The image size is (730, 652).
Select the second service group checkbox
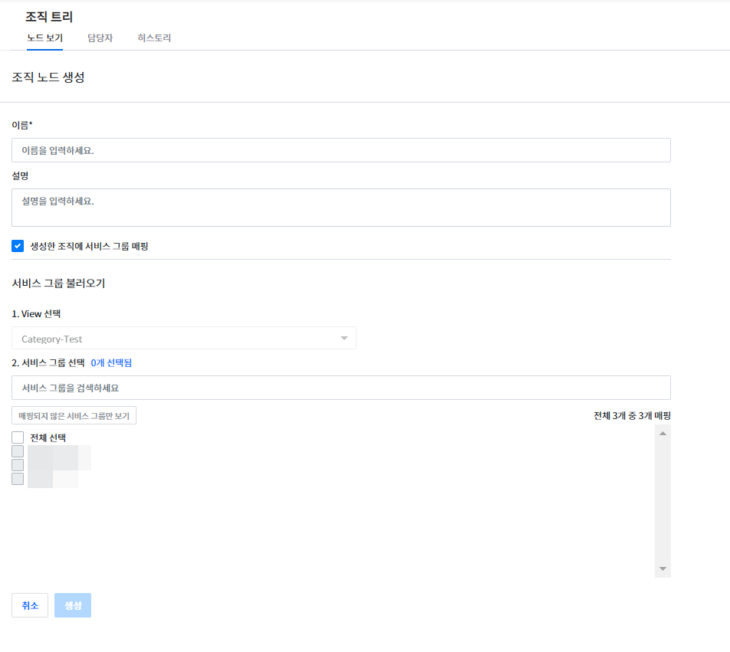[x=18, y=465]
